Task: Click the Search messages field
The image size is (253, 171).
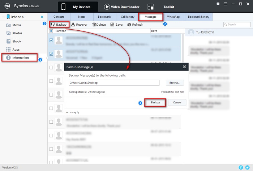Action: point(237,25)
